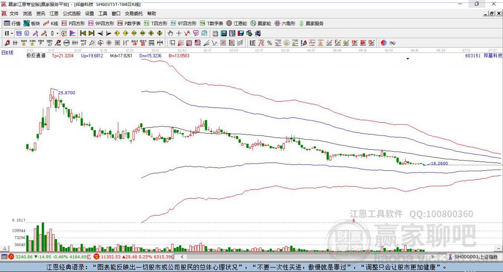Open the 9P四方形 chart

pyautogui.click(x=101, y=24)
